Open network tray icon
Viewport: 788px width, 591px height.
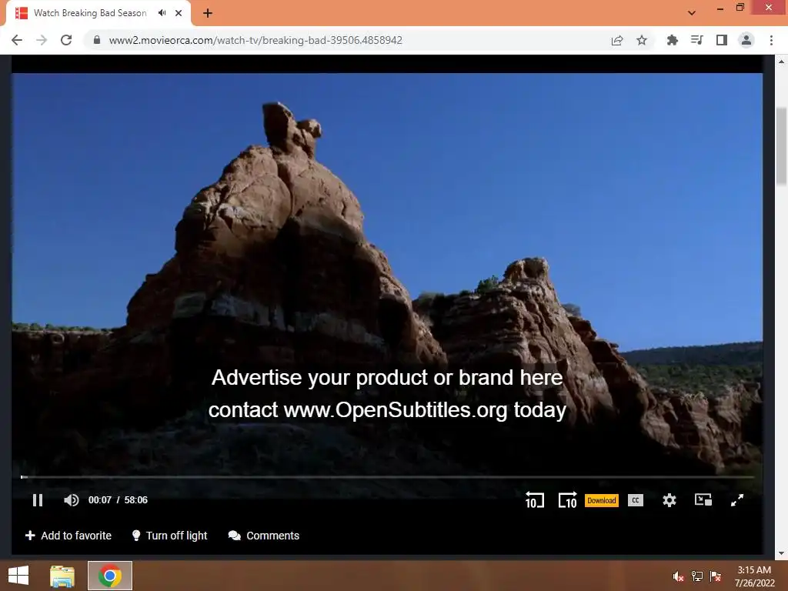tap(697, 576)
